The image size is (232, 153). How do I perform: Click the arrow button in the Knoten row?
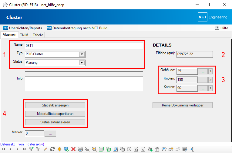point(210,80)
